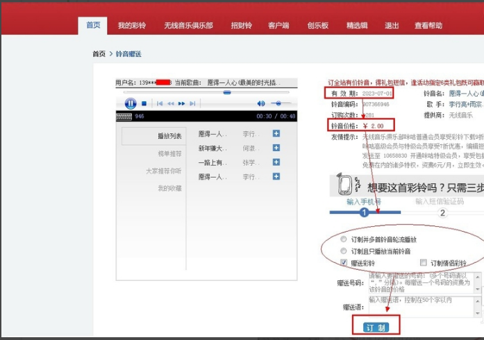Select 我的收藏 in player sidebar

(x=169, y=188)
